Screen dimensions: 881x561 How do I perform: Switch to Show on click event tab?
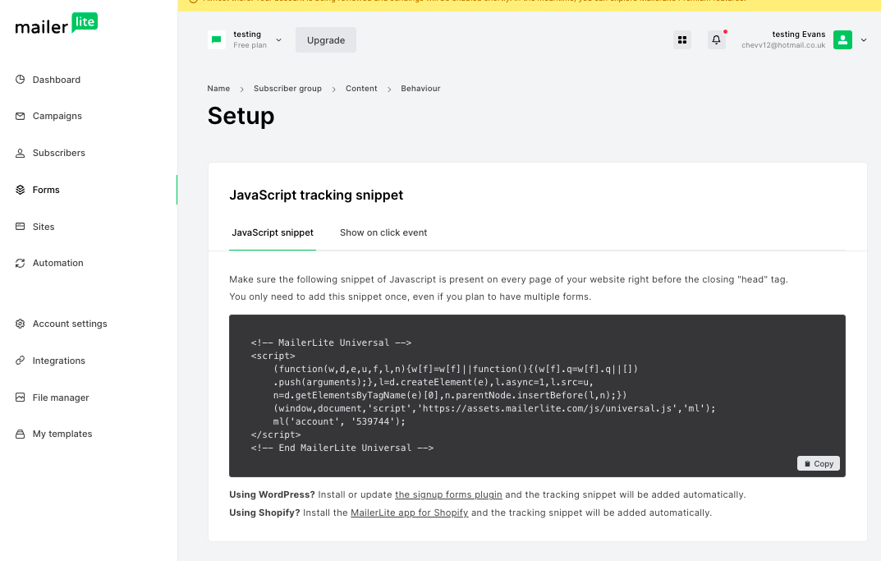383,232
